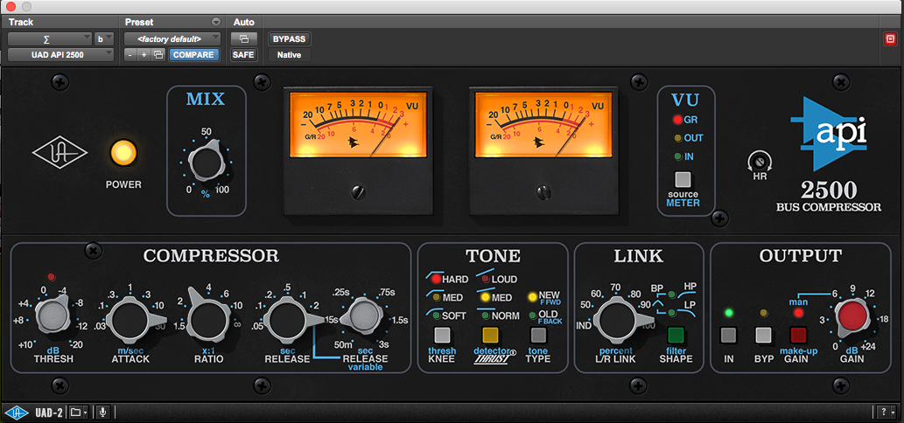The width and height of the screenshot is (904, 423).
Task: Toggle the yellow POWER lamp
Action: (x=123, y=153)
